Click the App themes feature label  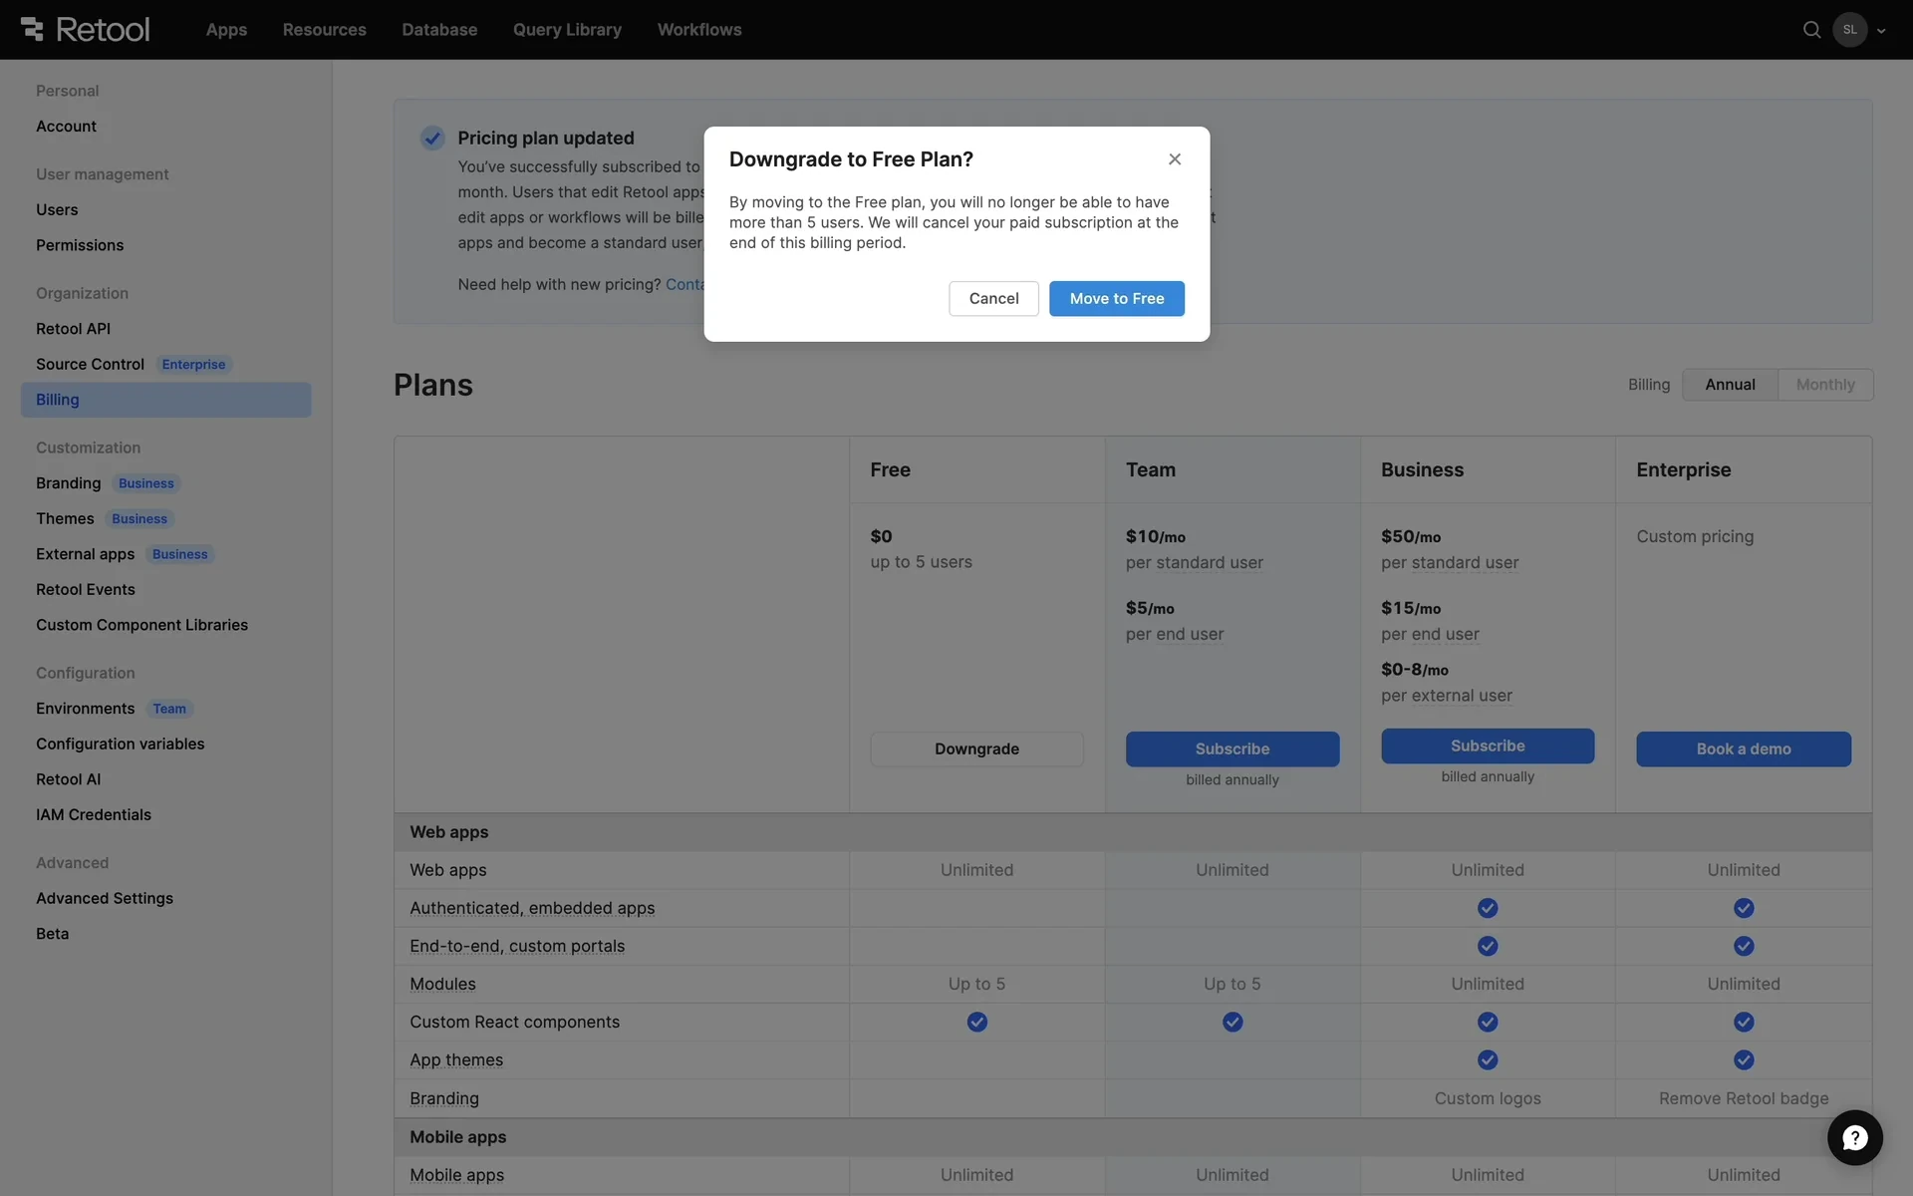tap(456, 1060)
